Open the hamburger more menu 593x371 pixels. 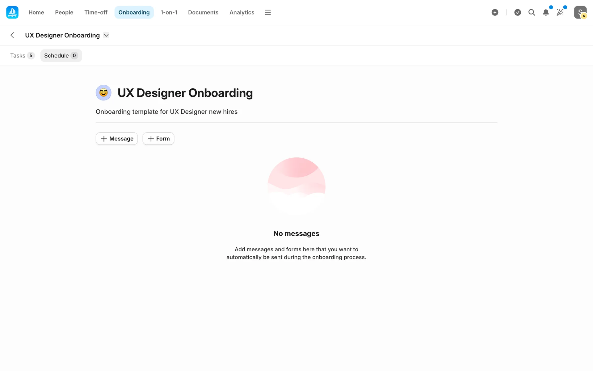(268, 12)
